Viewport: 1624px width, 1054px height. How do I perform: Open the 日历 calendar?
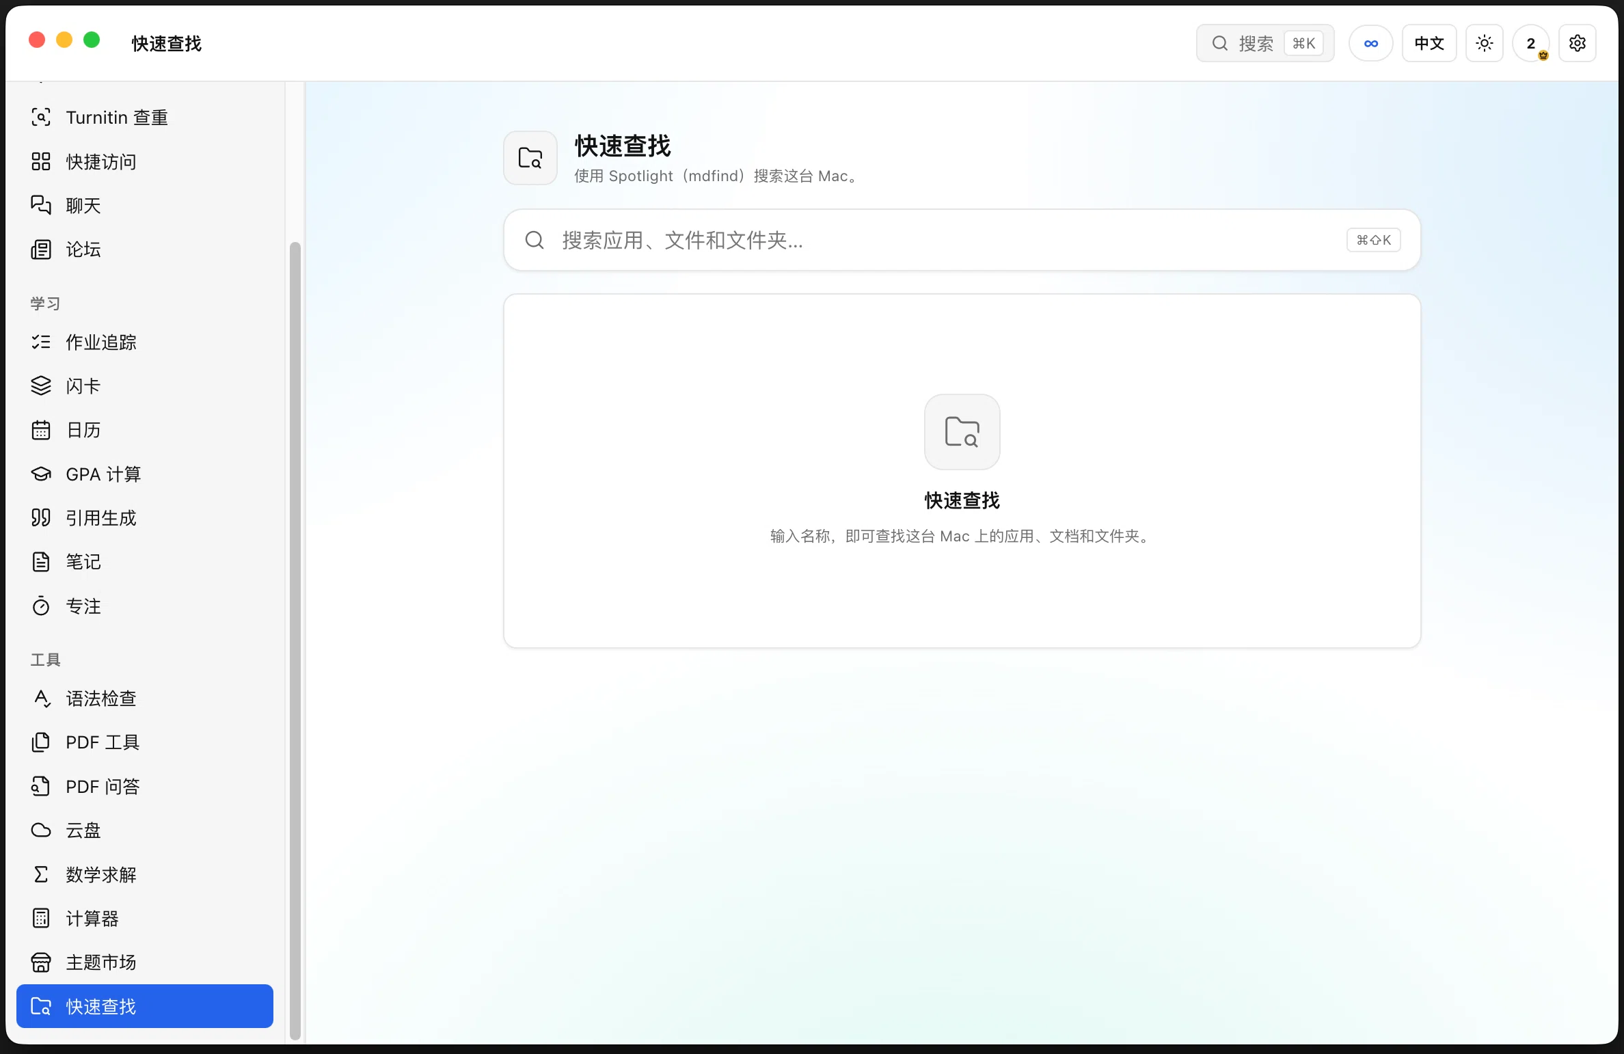[144, 430]
